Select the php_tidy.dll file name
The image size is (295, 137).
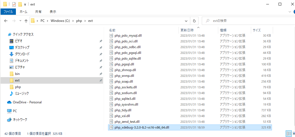point(123,110)
